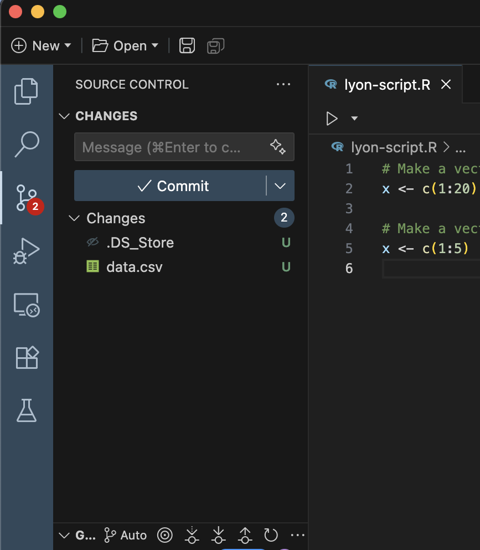Open the Commit button dropdown
The image size is (480, 550).
[280, 186]
